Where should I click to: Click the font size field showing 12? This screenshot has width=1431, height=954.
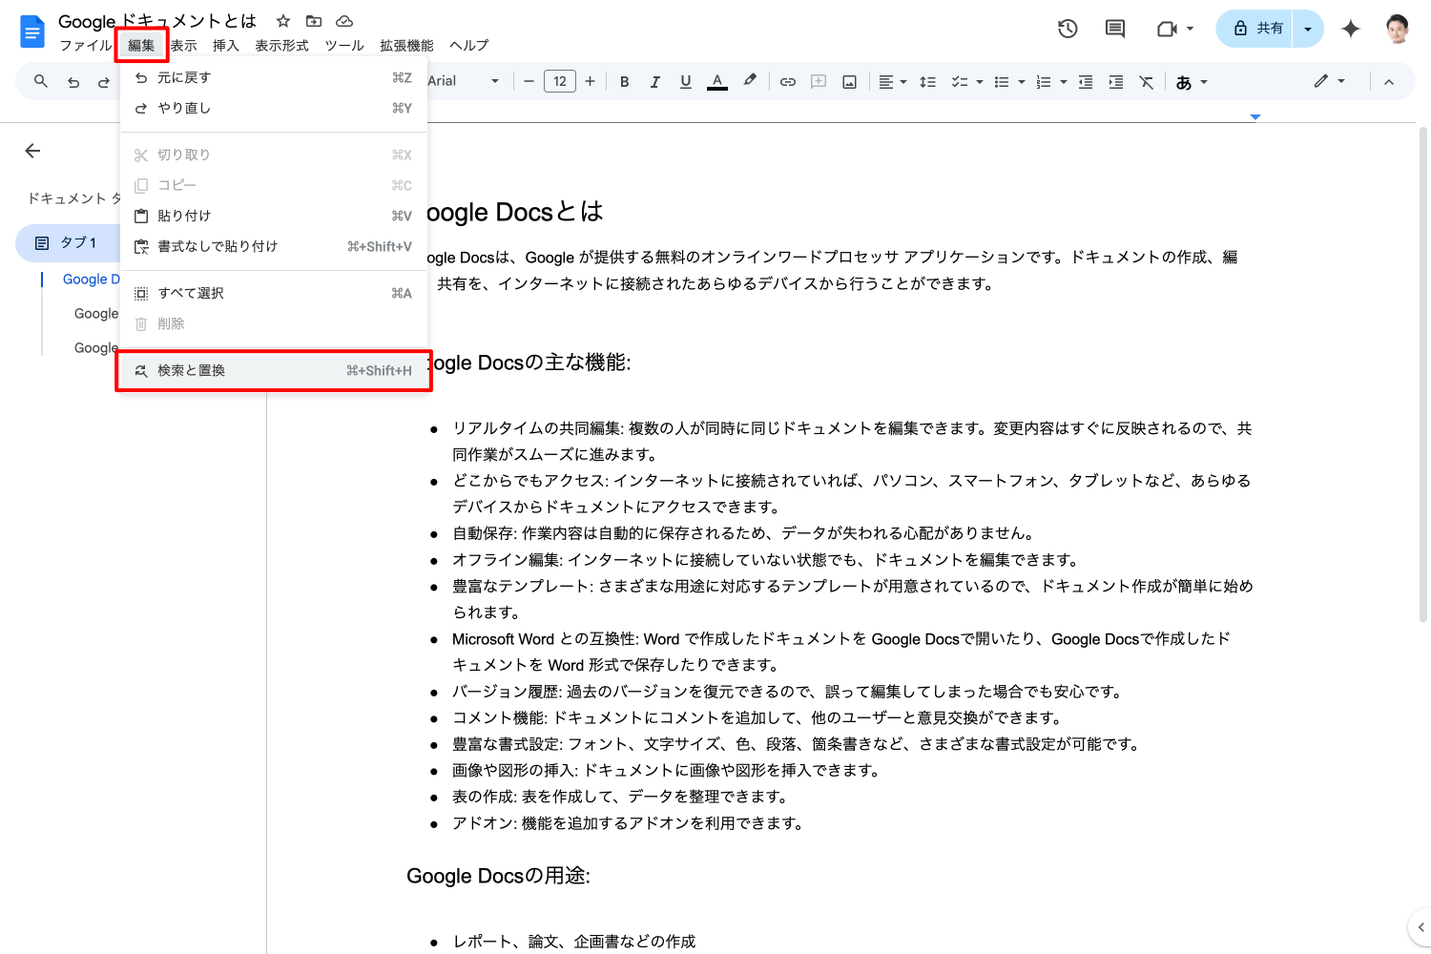pos(560,81)
